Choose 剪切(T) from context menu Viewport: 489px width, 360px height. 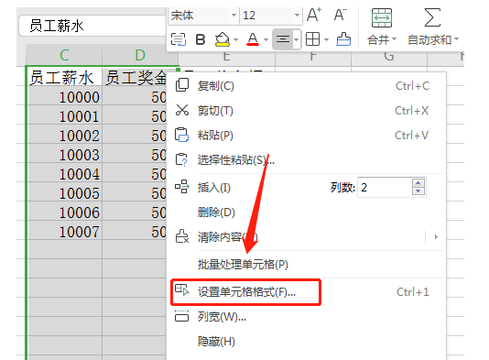(215, 111)
